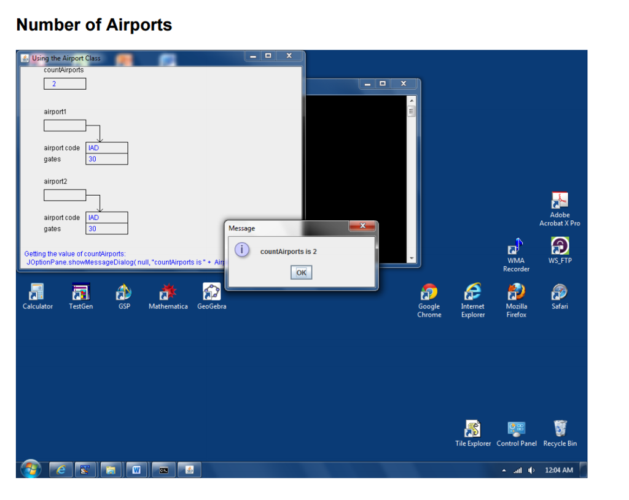Viewport: 629px width, 500px height.
Task: Open the Internet Explorer desktop icon
Action: click(x=473, y=301)
